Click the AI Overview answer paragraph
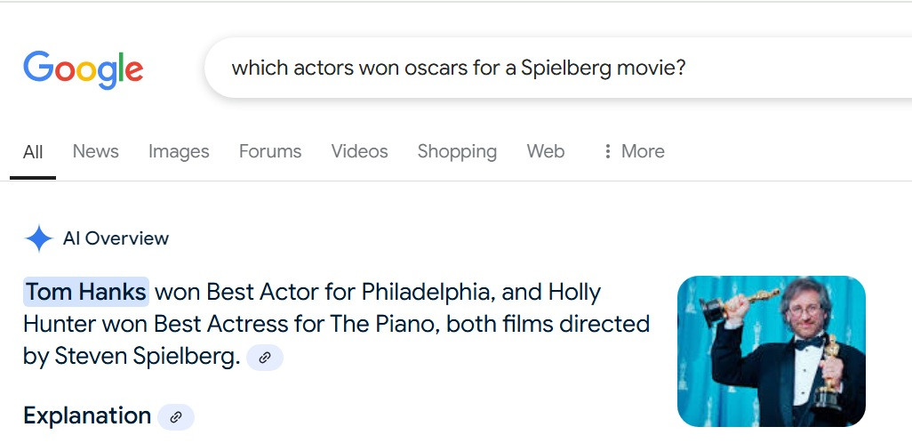The image size is (912, 443). (336, 325)
